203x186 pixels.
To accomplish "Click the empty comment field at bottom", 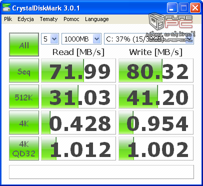I will click(x=101, y=172).
